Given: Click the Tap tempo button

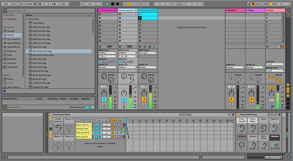Looking at the screenshot, I should click(x=21, y=4).
